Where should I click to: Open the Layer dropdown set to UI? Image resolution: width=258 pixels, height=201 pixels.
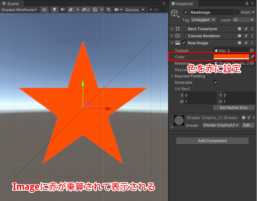tap(243, 20)
